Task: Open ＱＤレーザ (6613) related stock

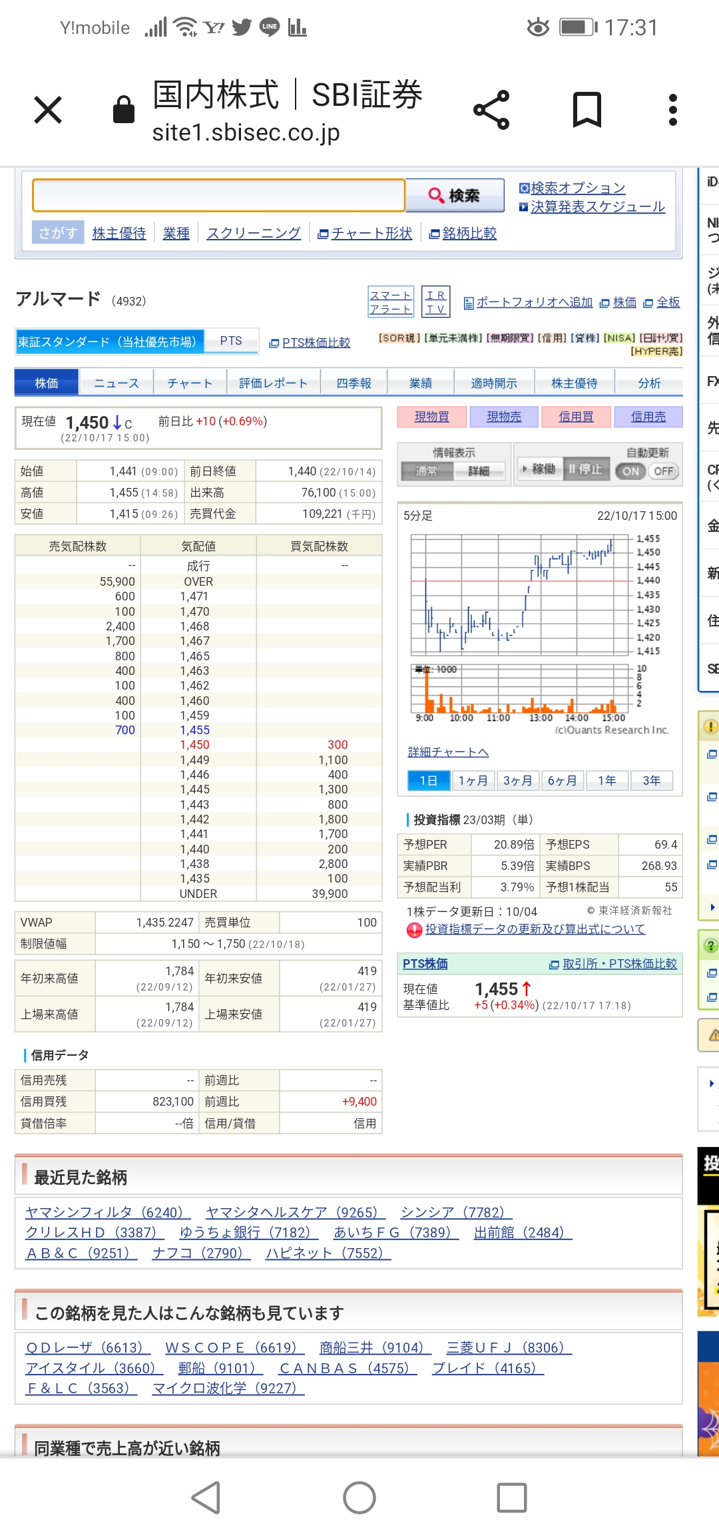Action: pos(89,1348)
